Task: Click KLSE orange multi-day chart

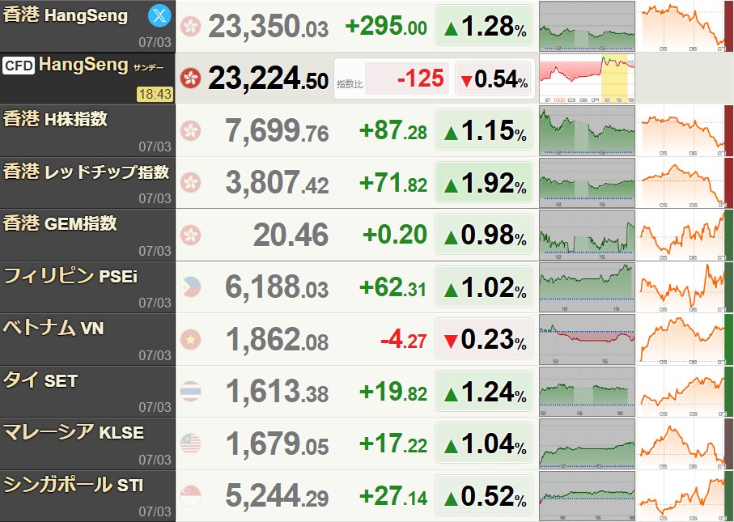Action: pyautogui.click(x=686, y=443)
